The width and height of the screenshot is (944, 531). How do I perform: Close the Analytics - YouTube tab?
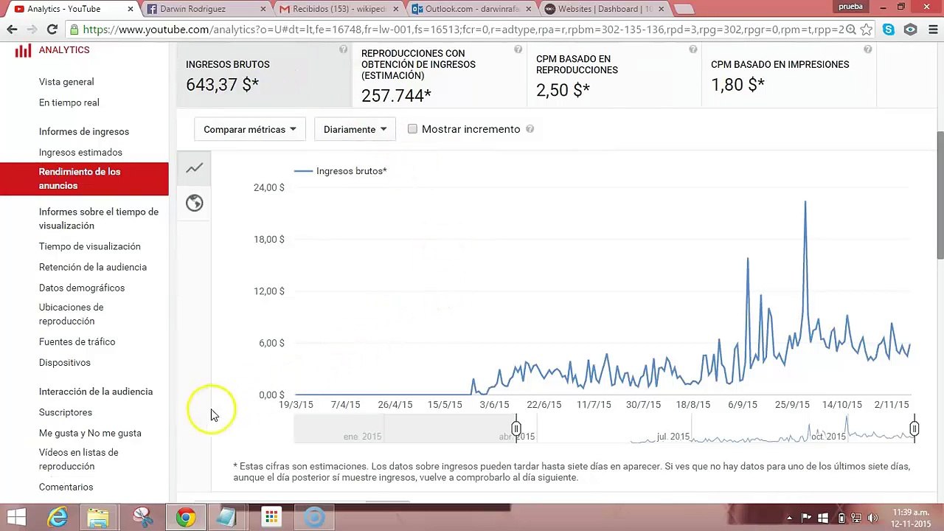(131, 9)
